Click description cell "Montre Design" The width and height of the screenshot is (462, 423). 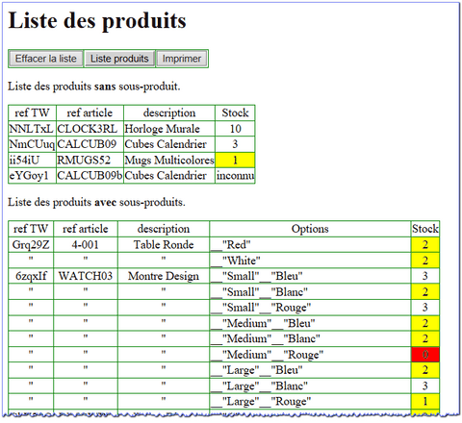coord(164,276)
